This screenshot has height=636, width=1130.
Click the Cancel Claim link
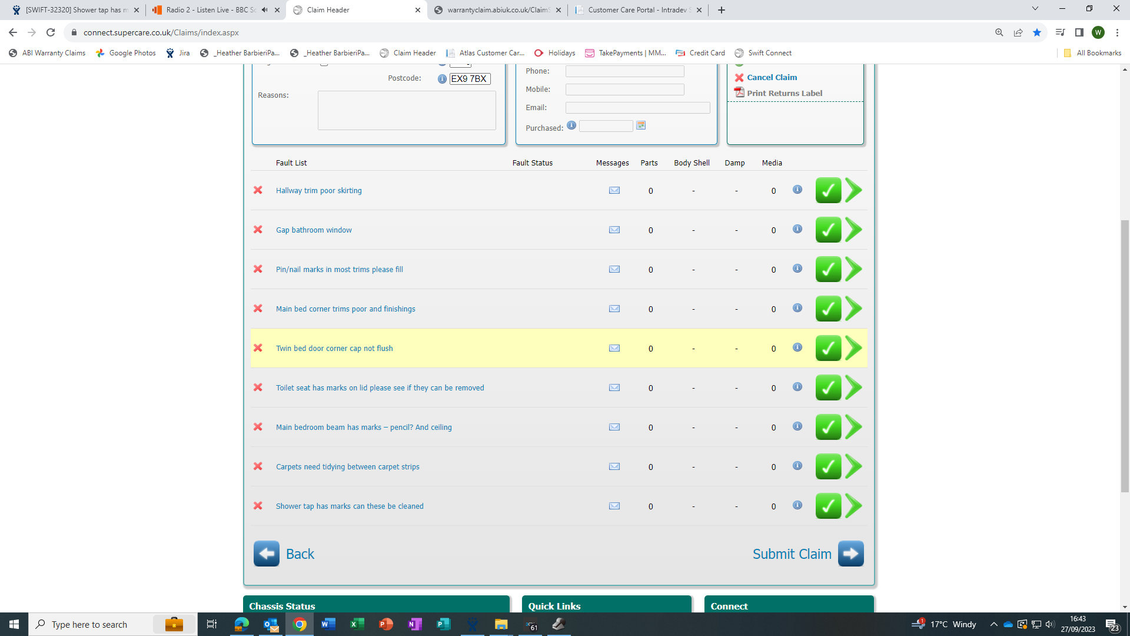click(772, 77)
